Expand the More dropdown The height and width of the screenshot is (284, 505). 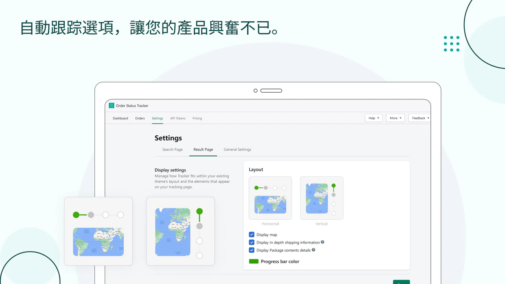coord(395,118)
